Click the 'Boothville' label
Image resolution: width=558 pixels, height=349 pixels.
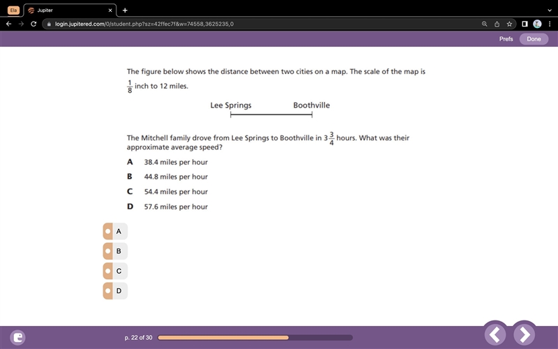[x=311, y=105]
